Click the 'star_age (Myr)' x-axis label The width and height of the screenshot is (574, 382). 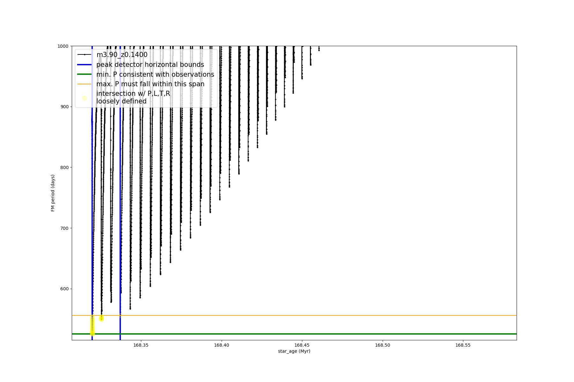294,351
